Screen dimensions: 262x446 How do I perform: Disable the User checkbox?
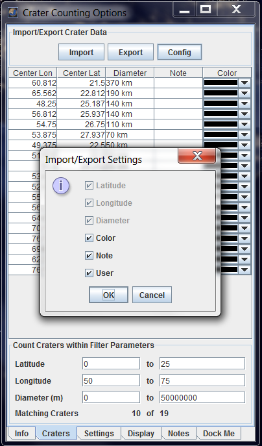click(89, 273)
